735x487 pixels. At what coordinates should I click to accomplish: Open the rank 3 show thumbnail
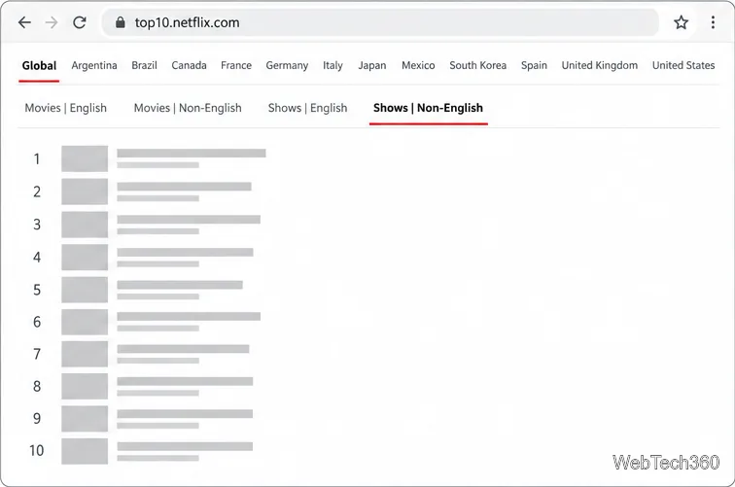tap(85, 224)
